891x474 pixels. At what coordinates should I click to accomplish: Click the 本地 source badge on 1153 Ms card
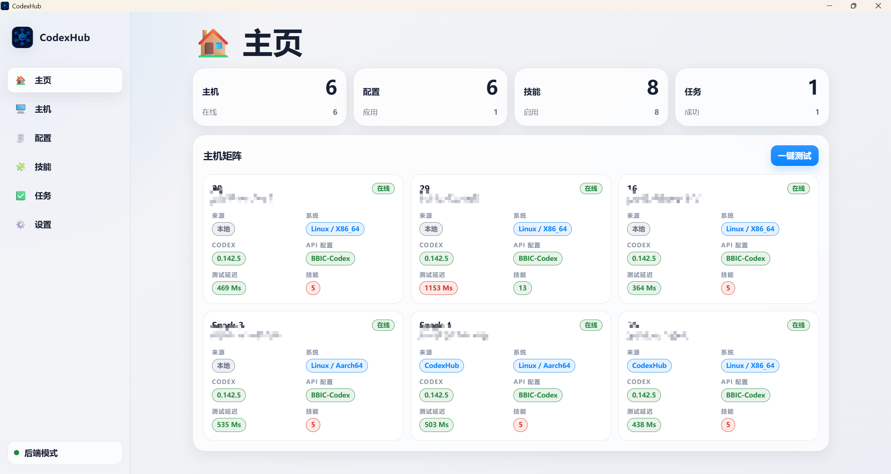pos(431,229)
